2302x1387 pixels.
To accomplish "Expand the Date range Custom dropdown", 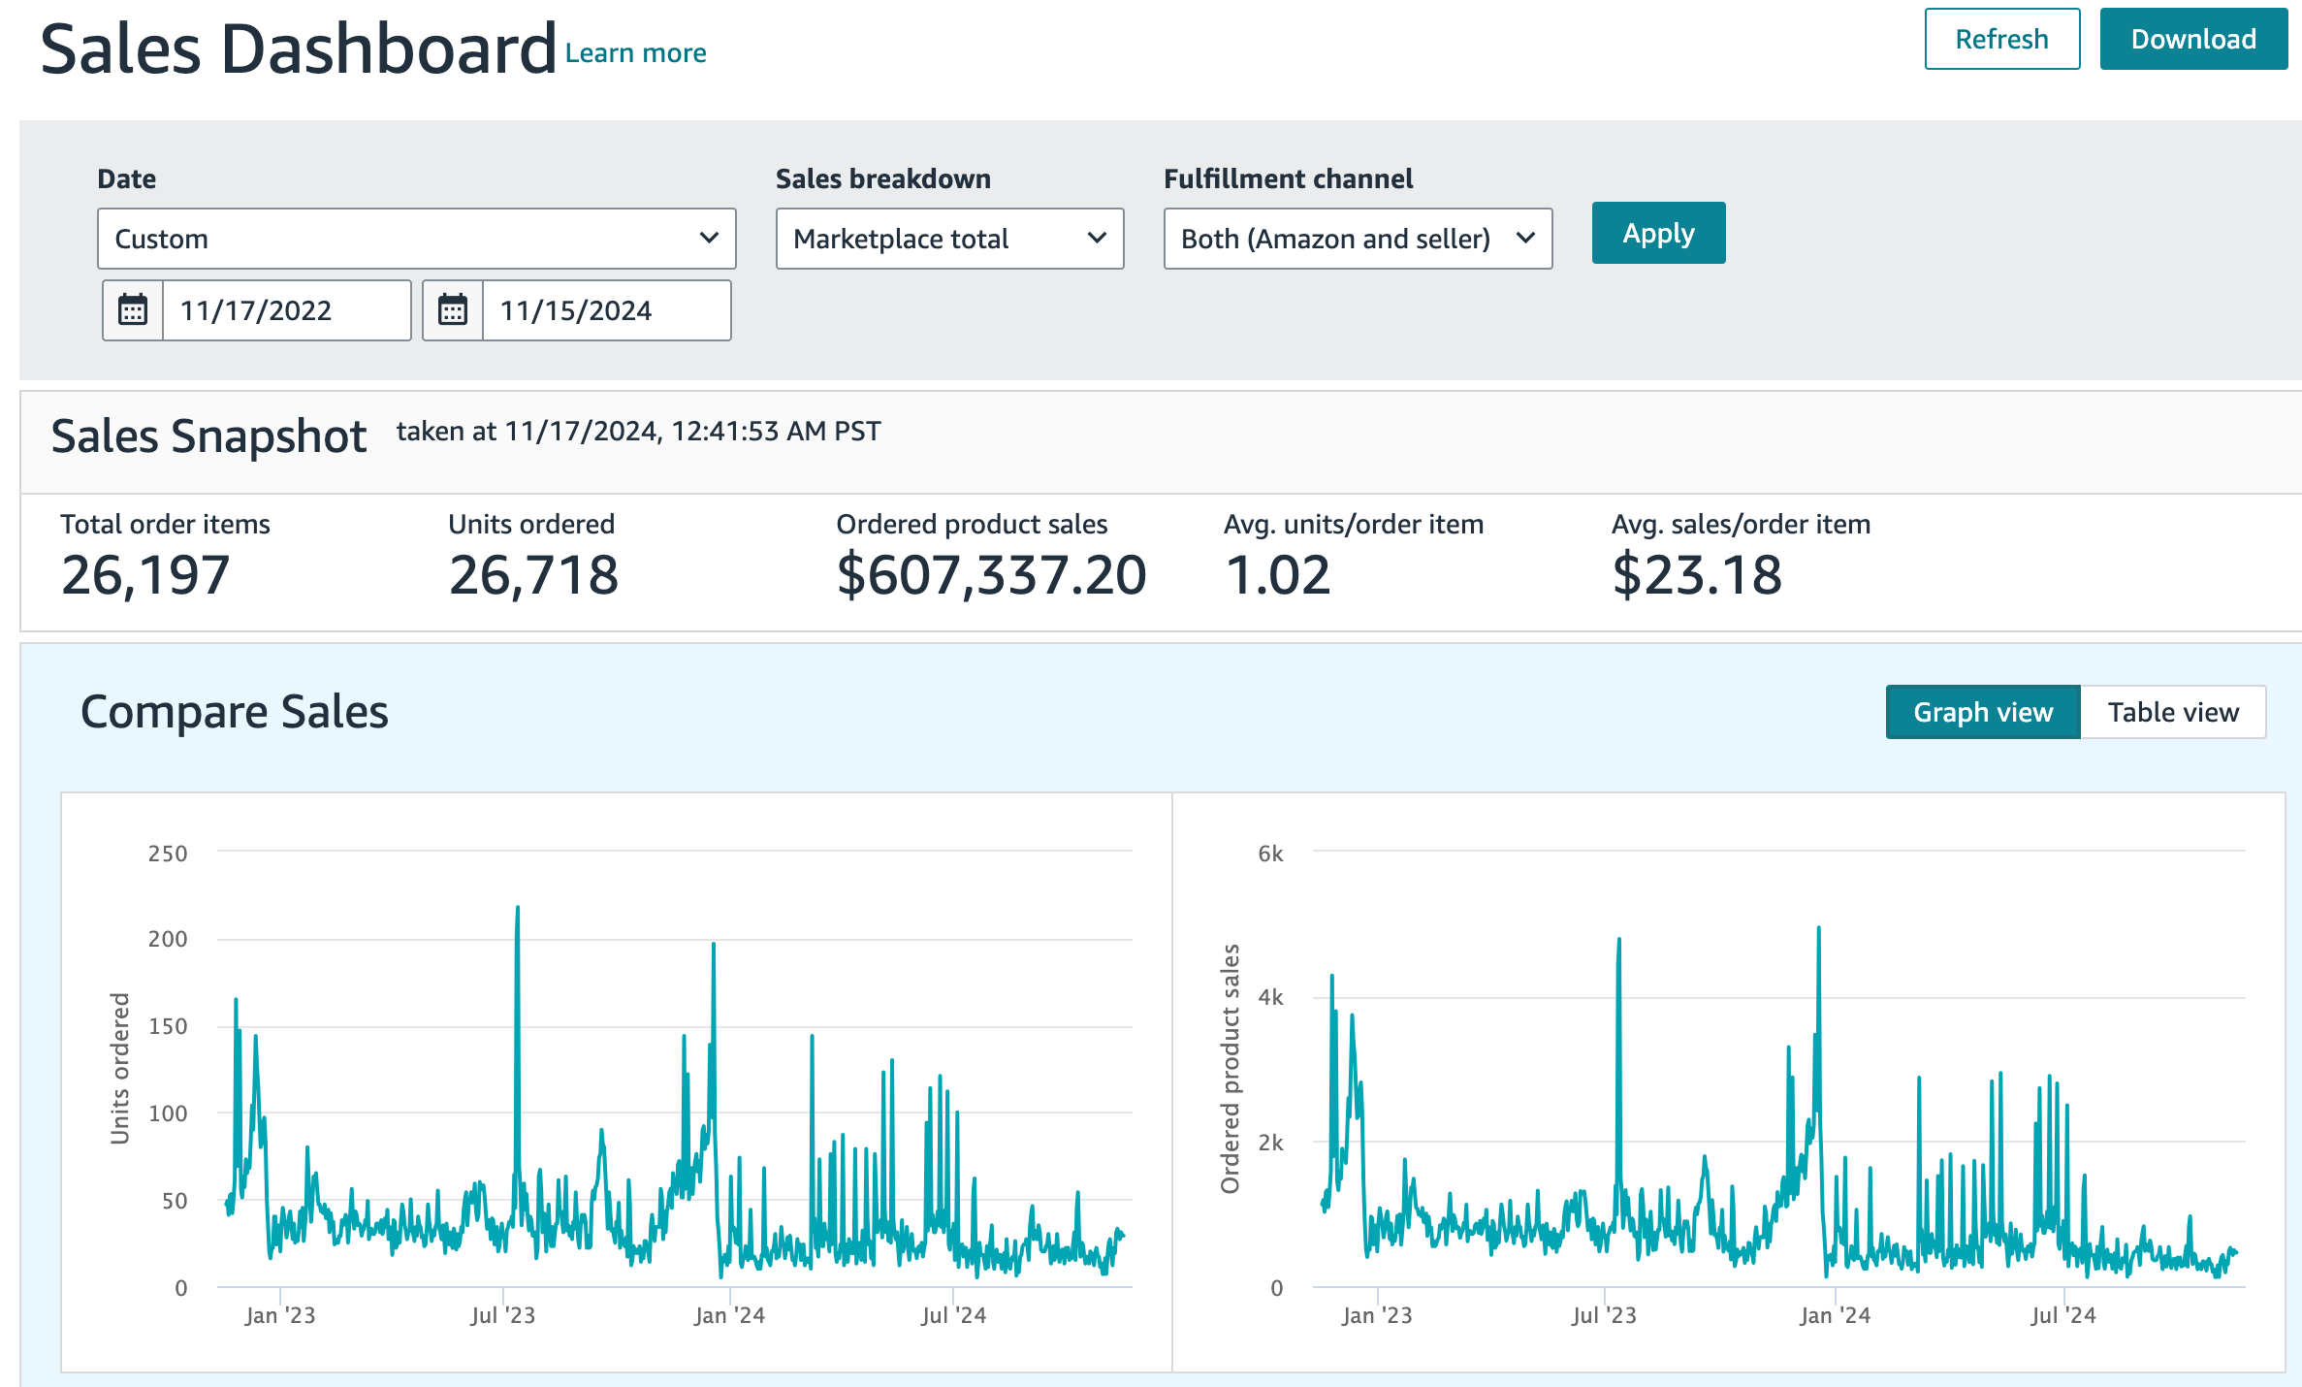I will point(417,239).
